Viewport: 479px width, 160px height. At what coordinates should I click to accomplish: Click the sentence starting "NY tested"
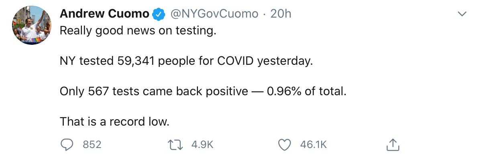point(185,61)
